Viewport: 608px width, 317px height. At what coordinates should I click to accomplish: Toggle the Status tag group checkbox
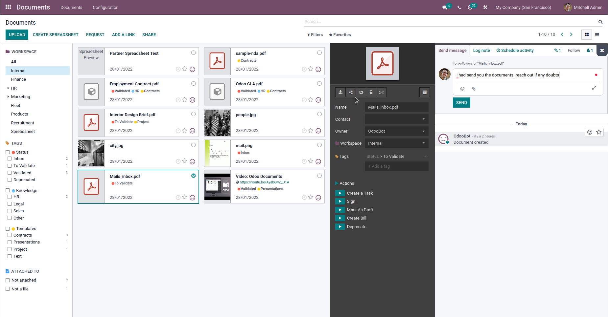[8, 152]
